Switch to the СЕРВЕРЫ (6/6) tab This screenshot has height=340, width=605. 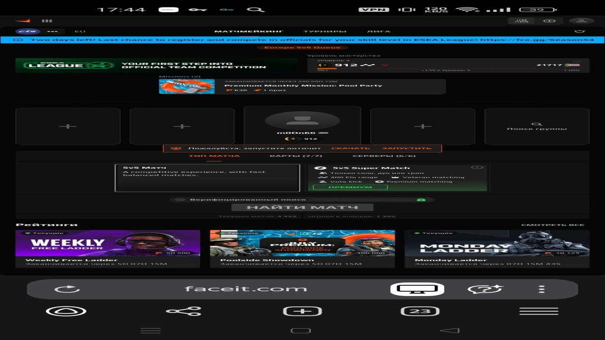point(384,156)
